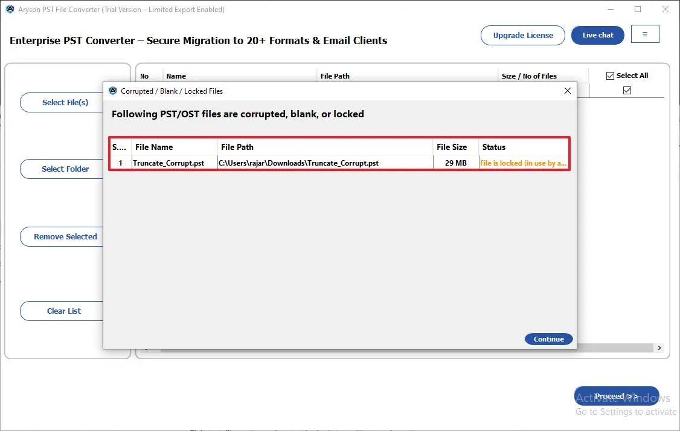Viewport: 680px width, 431px height.
Task: Click the File Size column header
Action: pyautogui.click(x=455, y=147)
